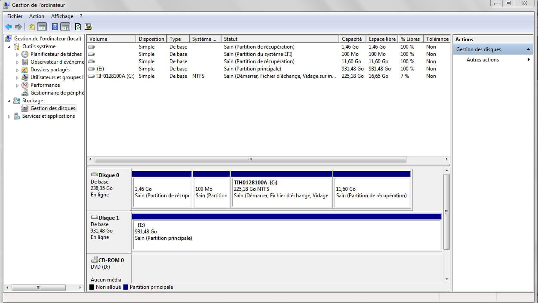Screen dimensions: 538x303
Task: Click the Planificateur de tâches clock icon
Action: point(25,54)
